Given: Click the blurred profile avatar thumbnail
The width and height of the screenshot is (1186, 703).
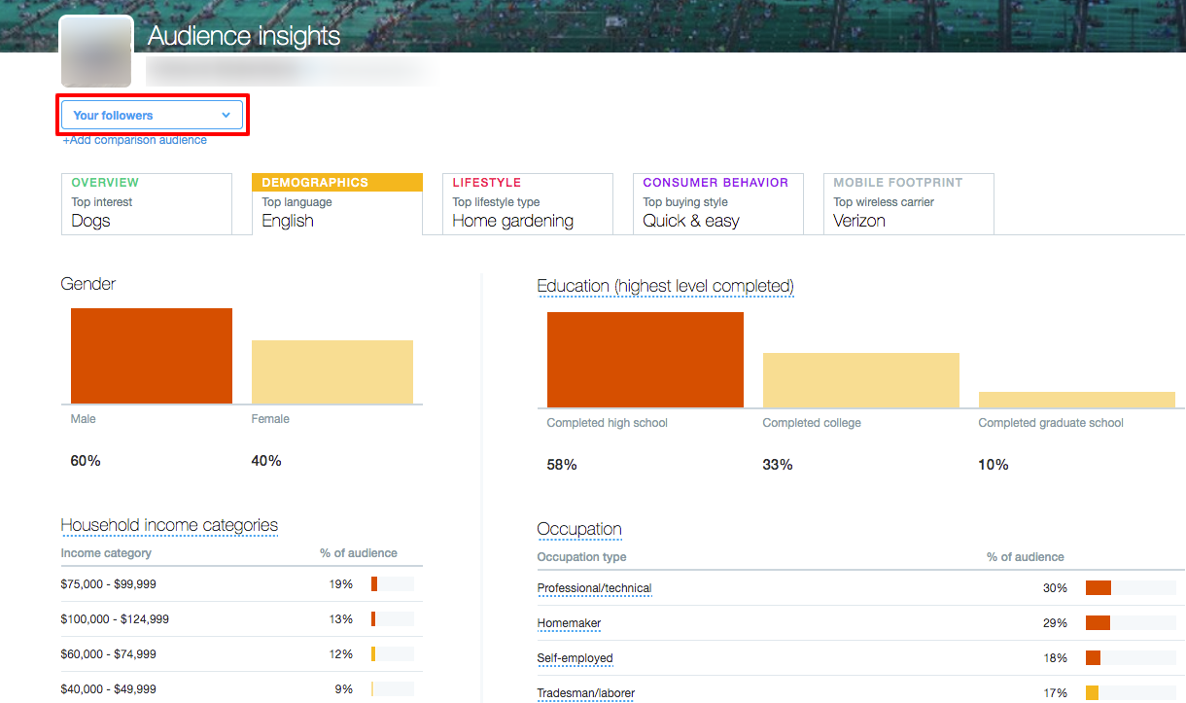Looking at the screenshot, I should pyautogui.click(x=96, y=52).
